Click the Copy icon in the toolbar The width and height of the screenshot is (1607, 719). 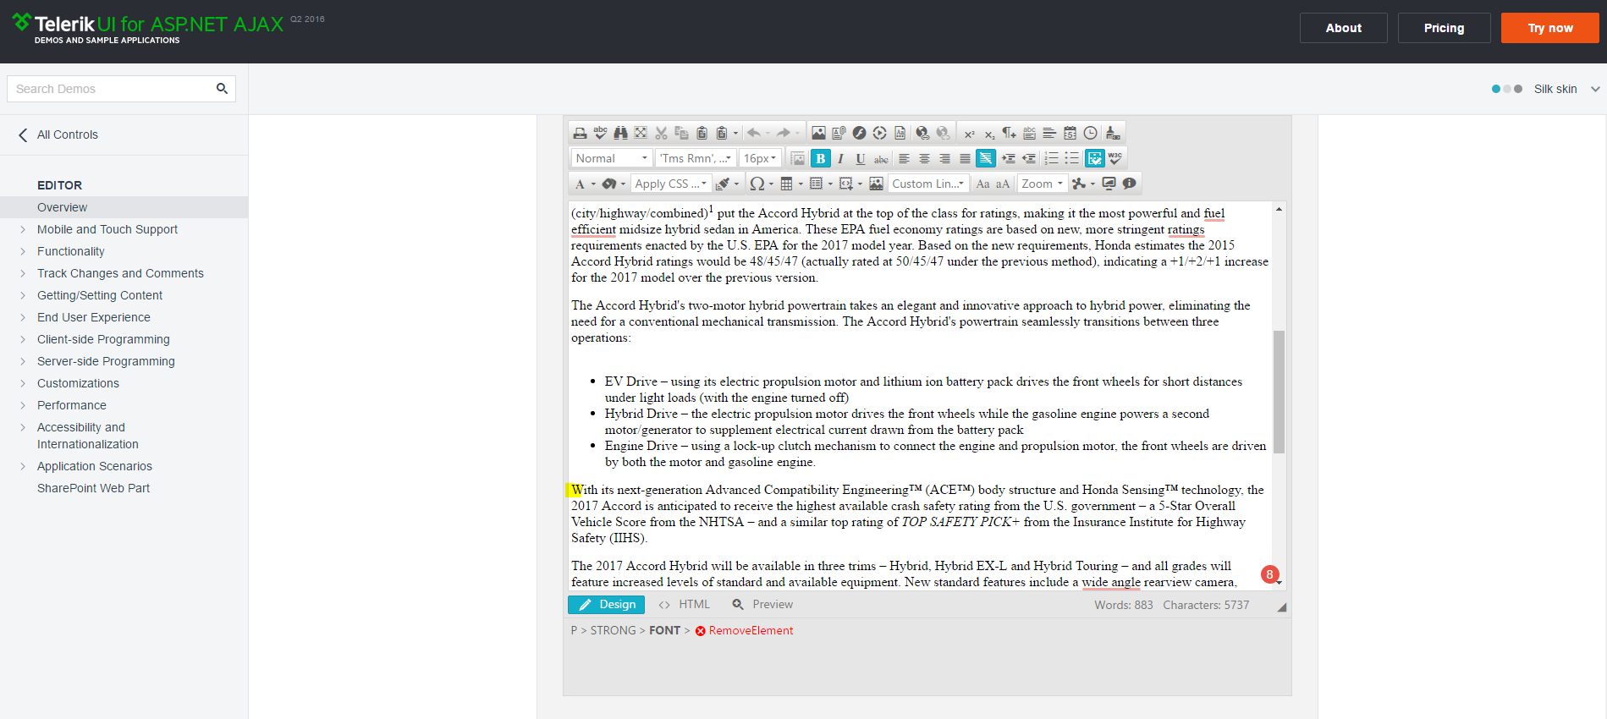pos(681,133)
